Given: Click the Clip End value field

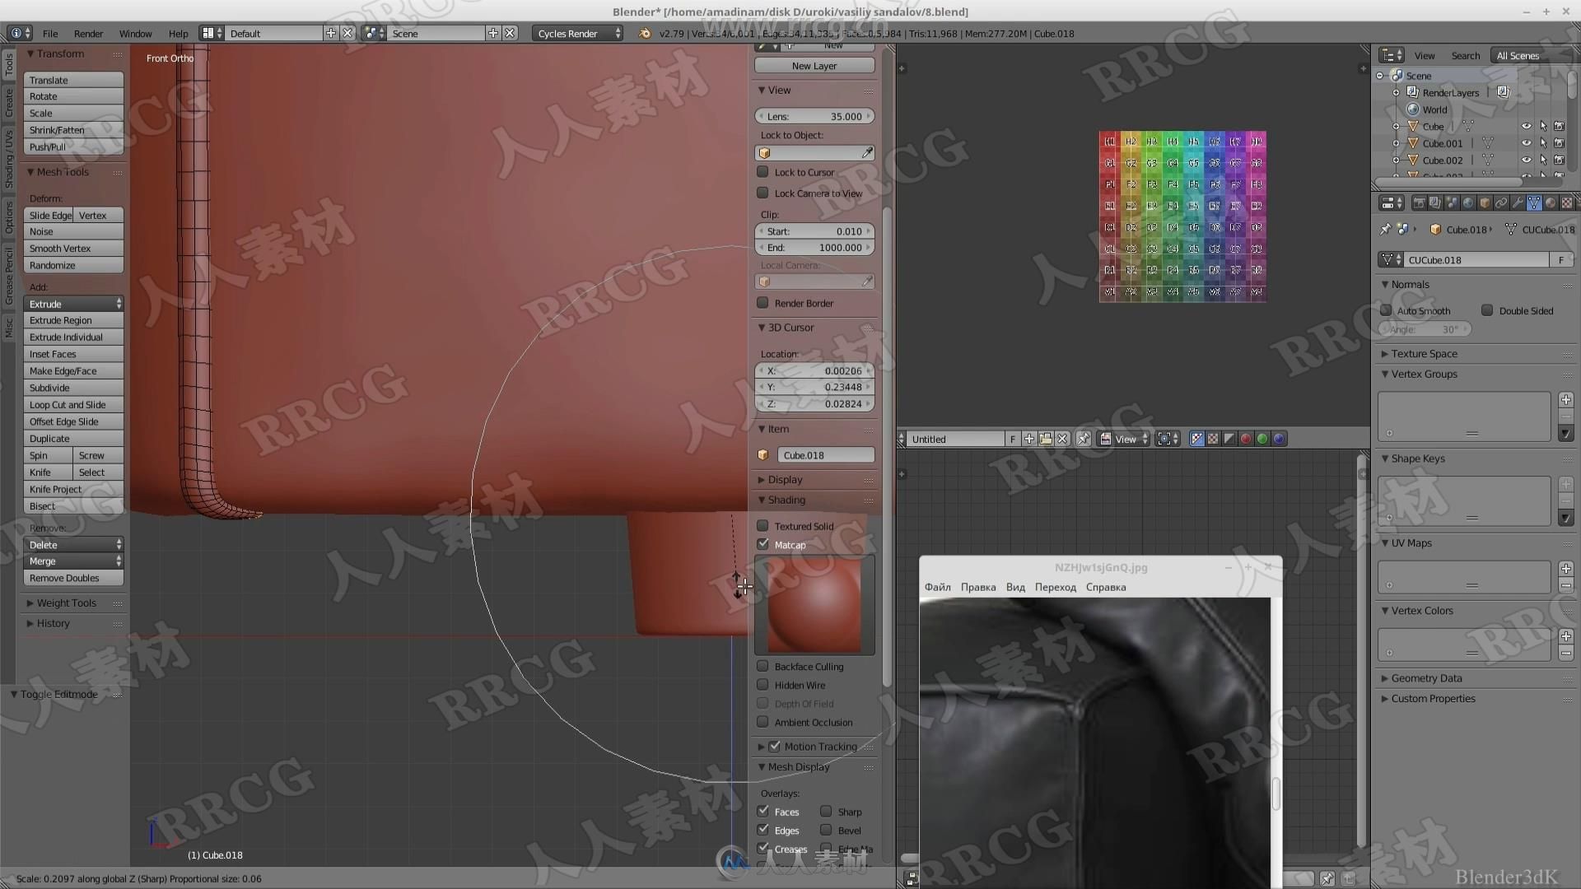Looking at the screenshot, I should 814,248.
